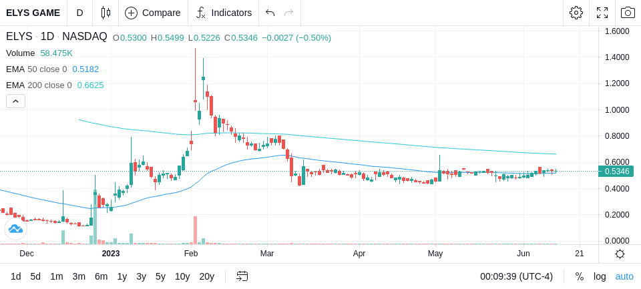
Task: Click the Compare symbols button
Action: tap(153, 13)
